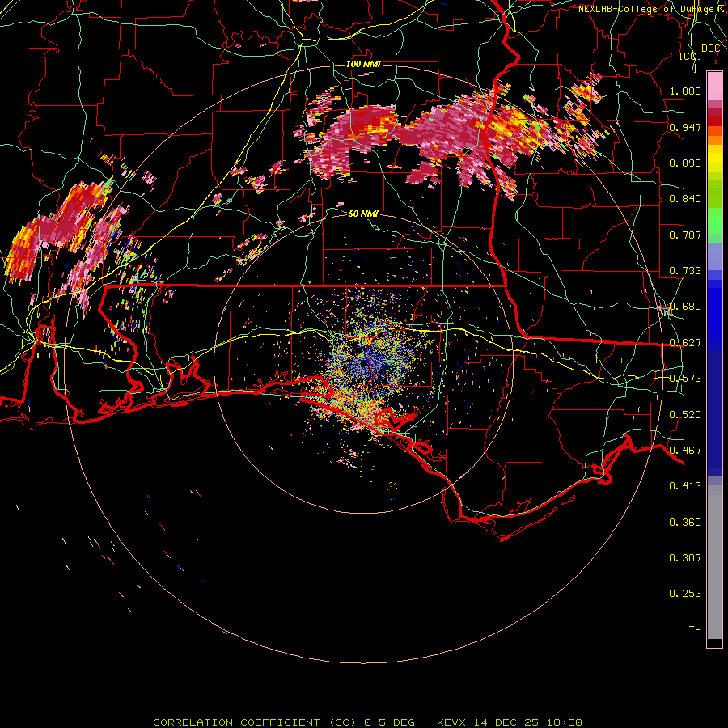Click the 0.573 scale value
The height and width of the screenshot is (728, 728).
click(x=685, y=379)
